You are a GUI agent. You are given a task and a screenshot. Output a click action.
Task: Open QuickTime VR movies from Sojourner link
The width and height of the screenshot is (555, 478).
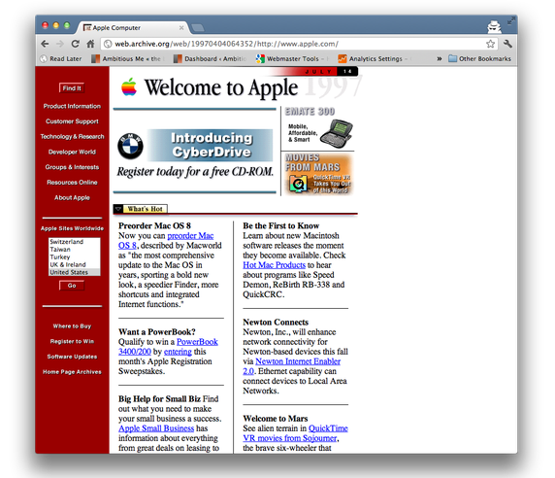[295, 433]
